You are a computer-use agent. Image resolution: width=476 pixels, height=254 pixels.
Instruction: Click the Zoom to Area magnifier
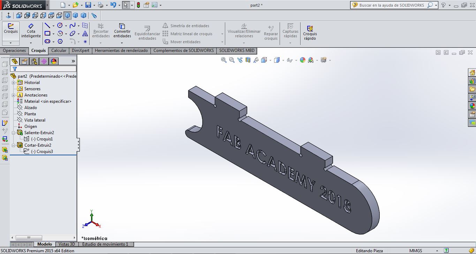coord(232,60)
